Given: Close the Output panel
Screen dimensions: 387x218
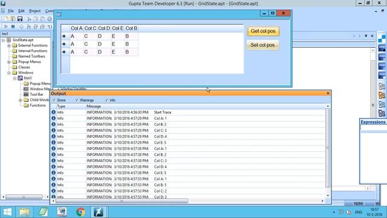Looking at the screenshot, I should (x=328, y=93).
